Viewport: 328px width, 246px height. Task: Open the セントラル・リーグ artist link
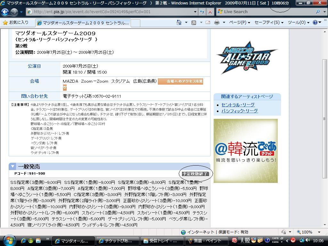point(238,105)
